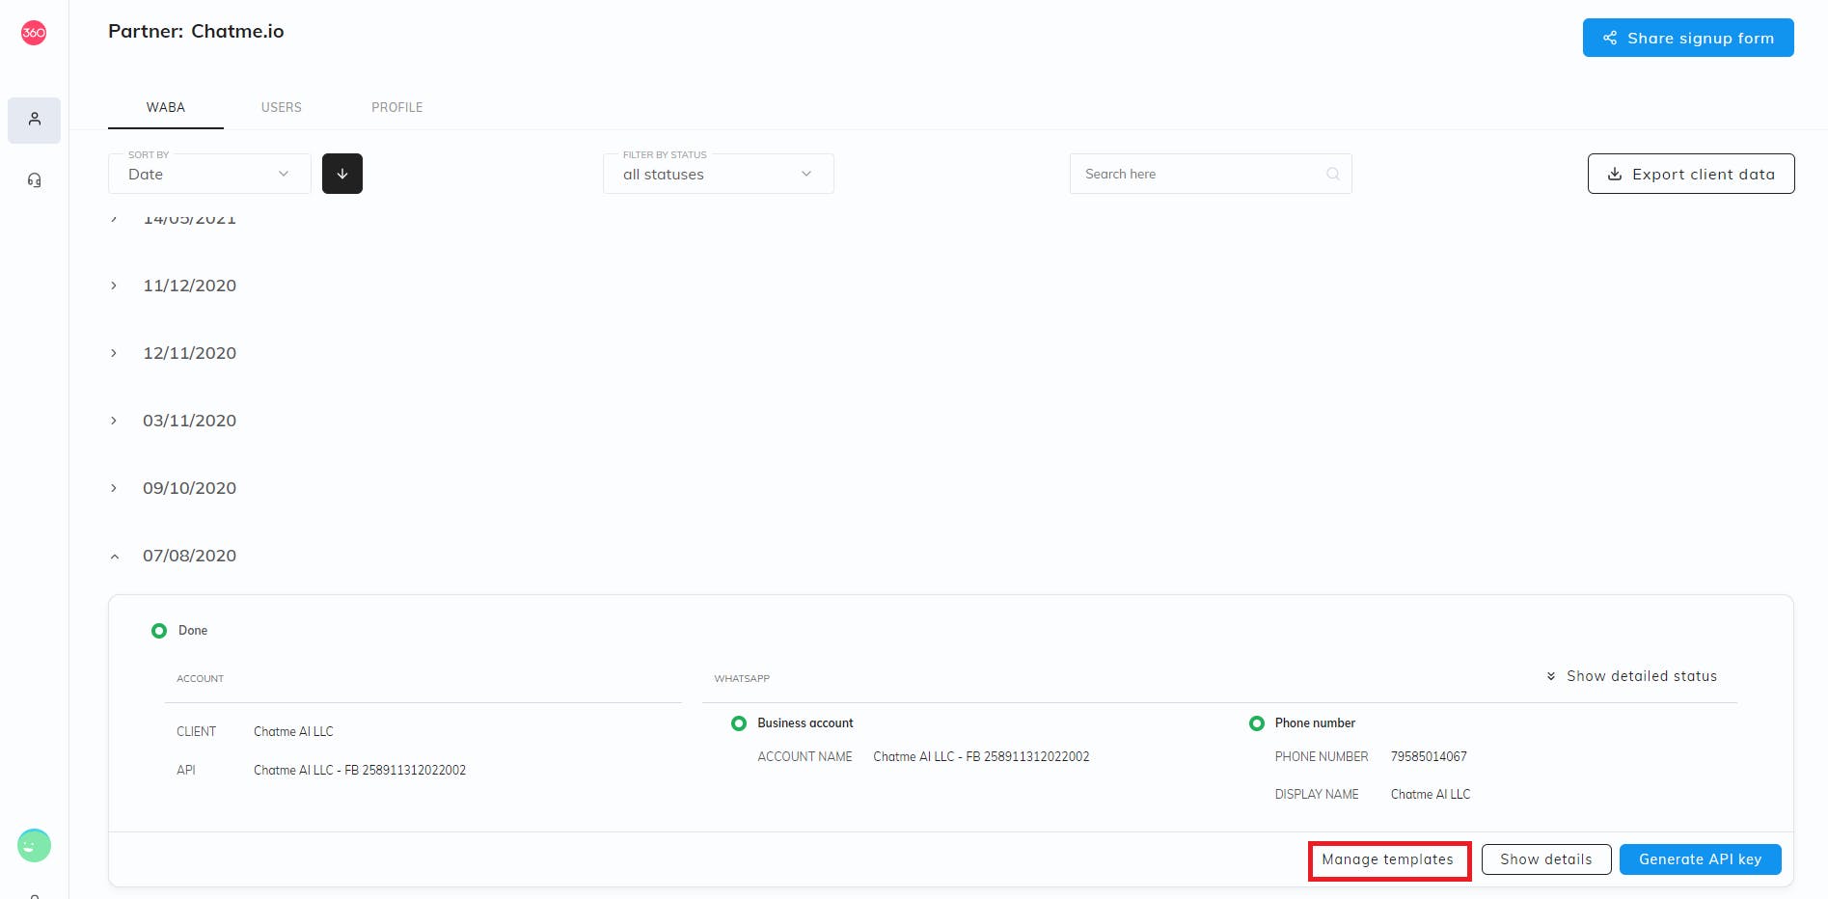Collapse the 07/08/2020 date group
Viewport: 1828px width, 899px height.
(114, 556)
